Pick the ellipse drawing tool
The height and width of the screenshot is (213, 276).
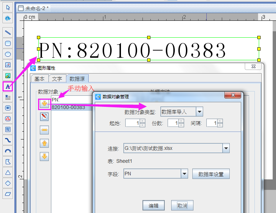coord(8,55)
